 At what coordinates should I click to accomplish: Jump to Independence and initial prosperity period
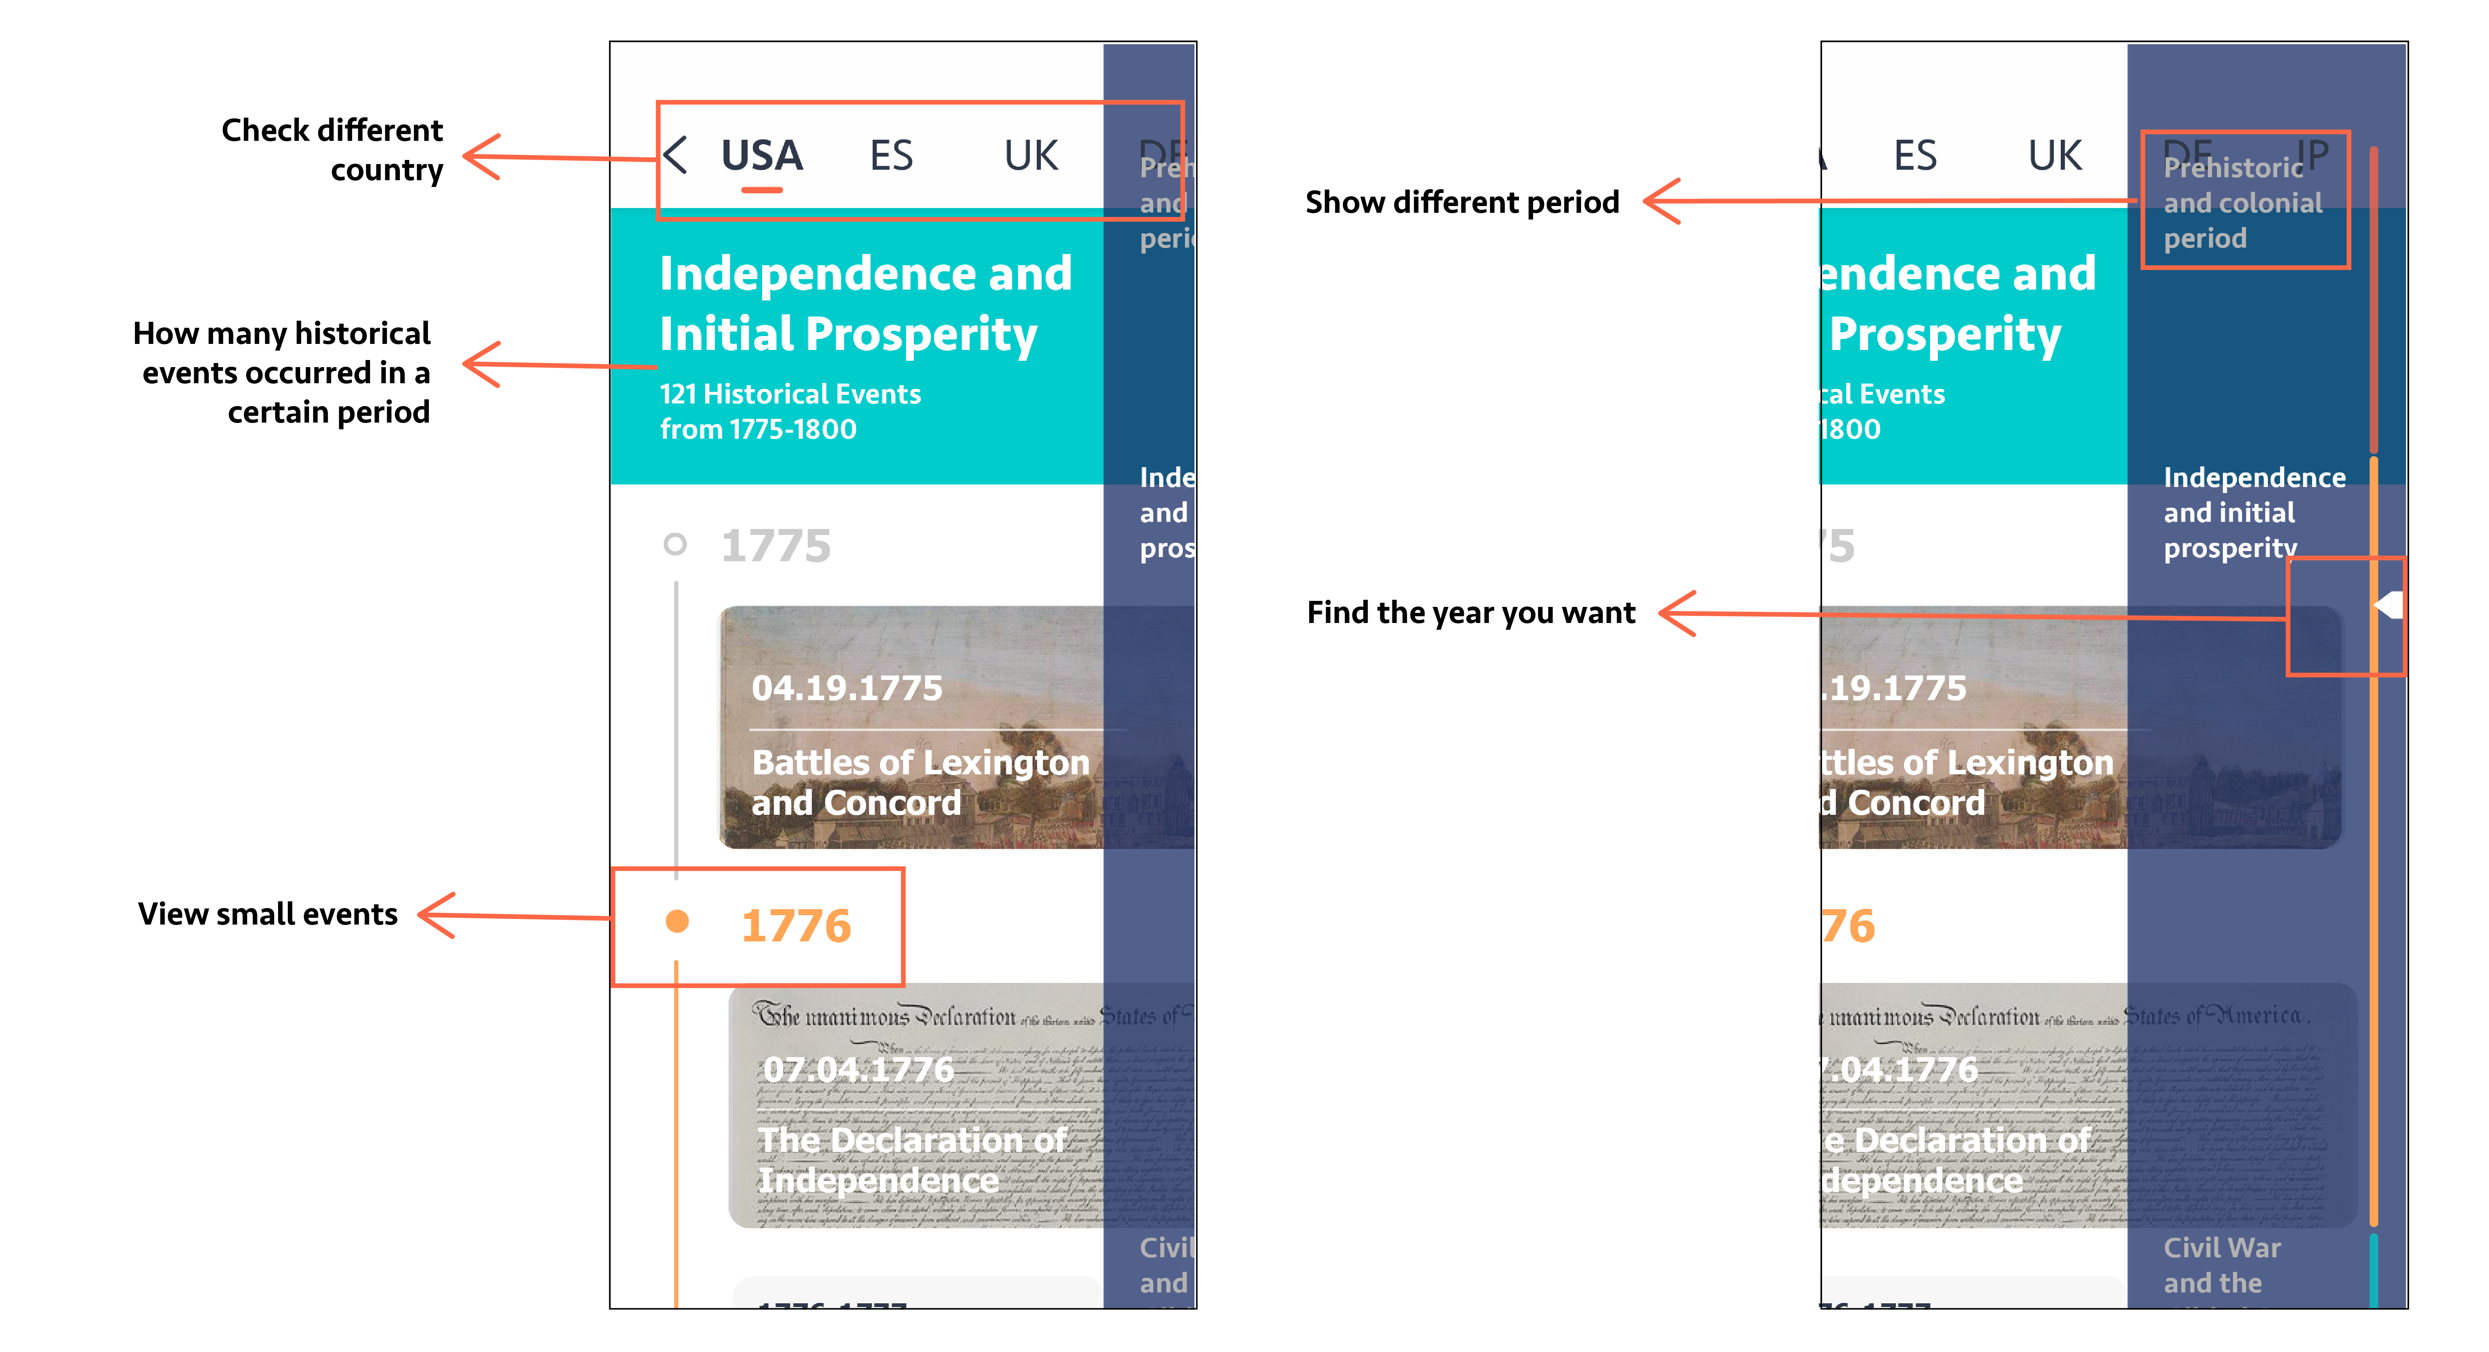[2253, 512]
